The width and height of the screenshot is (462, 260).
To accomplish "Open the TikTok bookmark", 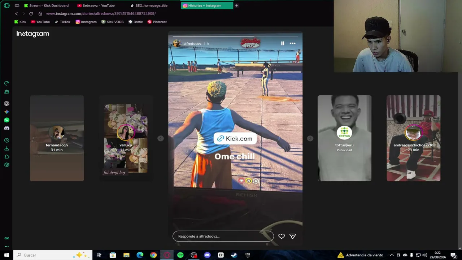I will 62,22.
